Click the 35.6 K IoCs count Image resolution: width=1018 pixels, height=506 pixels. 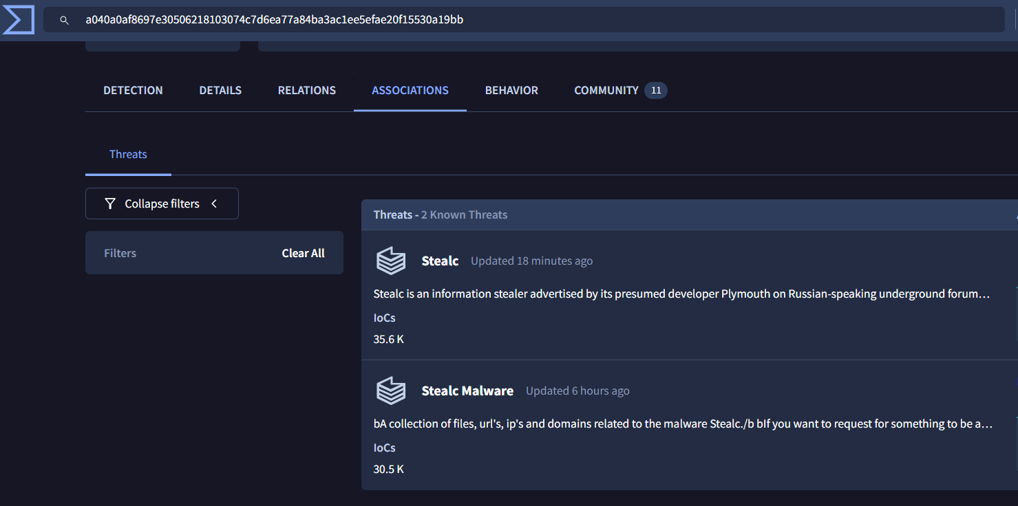(x=389, y=339)
